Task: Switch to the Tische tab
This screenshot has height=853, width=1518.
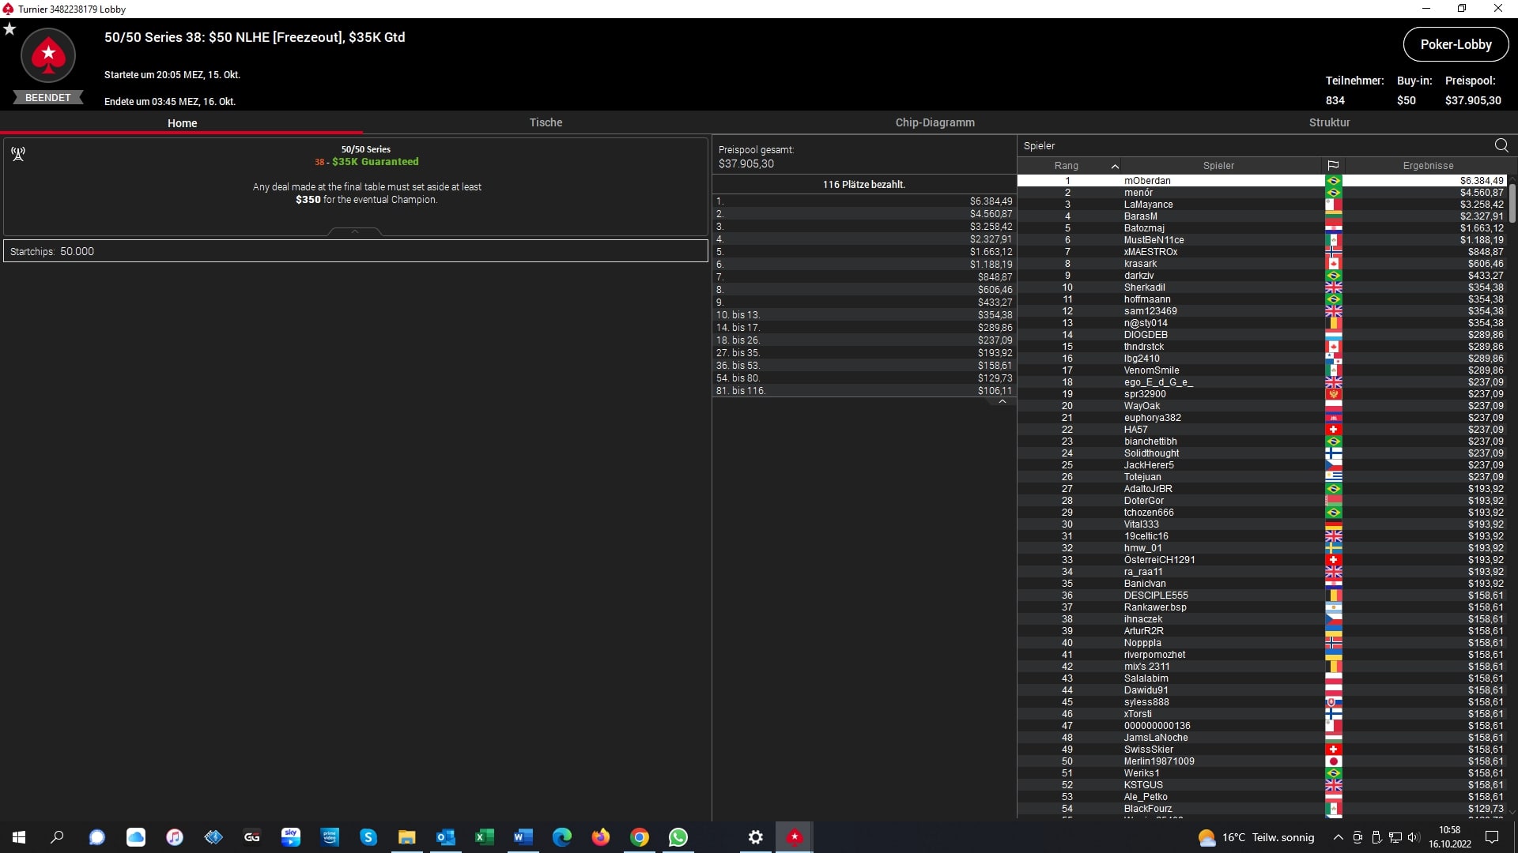Action: (x=546, y=122)
